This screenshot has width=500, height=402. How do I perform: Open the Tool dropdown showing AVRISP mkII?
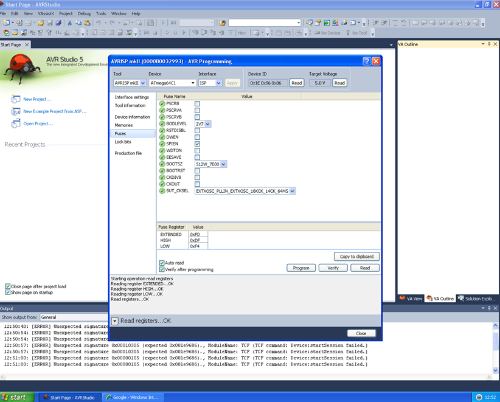[130, 83]
